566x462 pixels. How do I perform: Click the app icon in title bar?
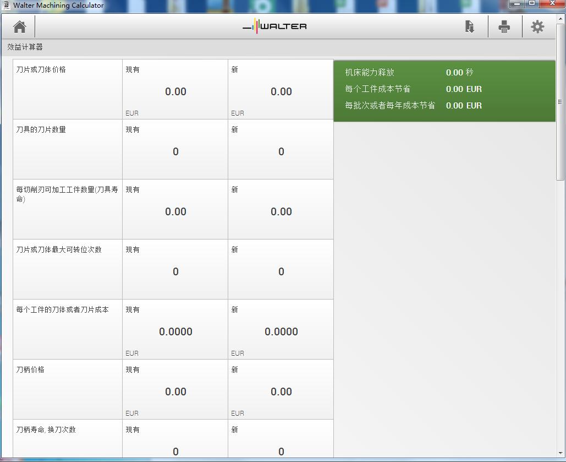coord(6,5)
